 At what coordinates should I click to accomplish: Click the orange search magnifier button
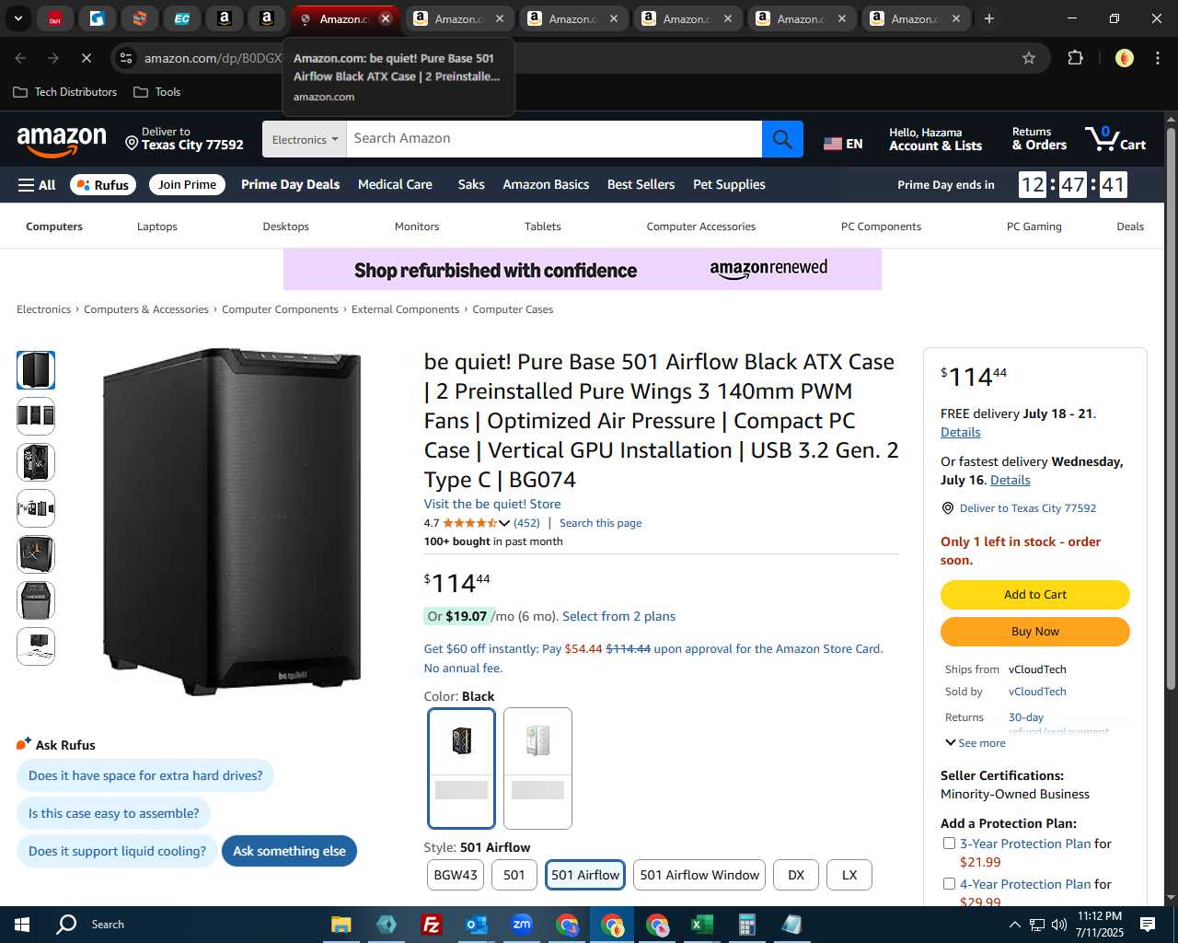pos(782,139)
